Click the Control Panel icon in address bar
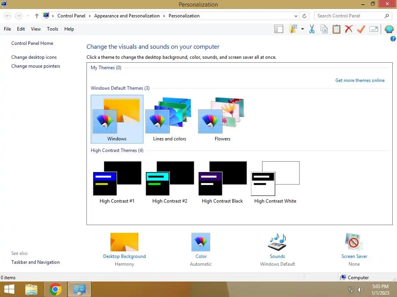The height and width of the screenshot is (297, 397). 46,15
